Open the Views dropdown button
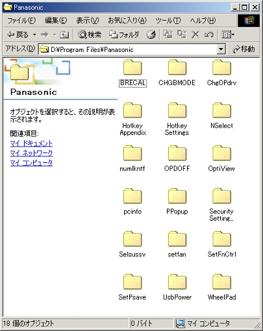The image size is (263, 331). click(x=228, y=34)
